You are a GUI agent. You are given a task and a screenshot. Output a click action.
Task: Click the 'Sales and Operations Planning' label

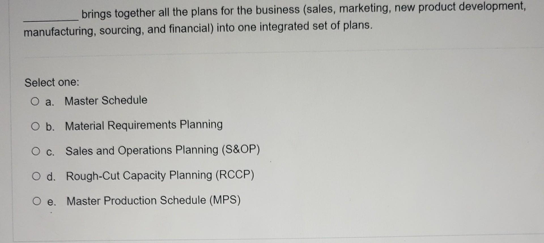[x=163, y=150]
